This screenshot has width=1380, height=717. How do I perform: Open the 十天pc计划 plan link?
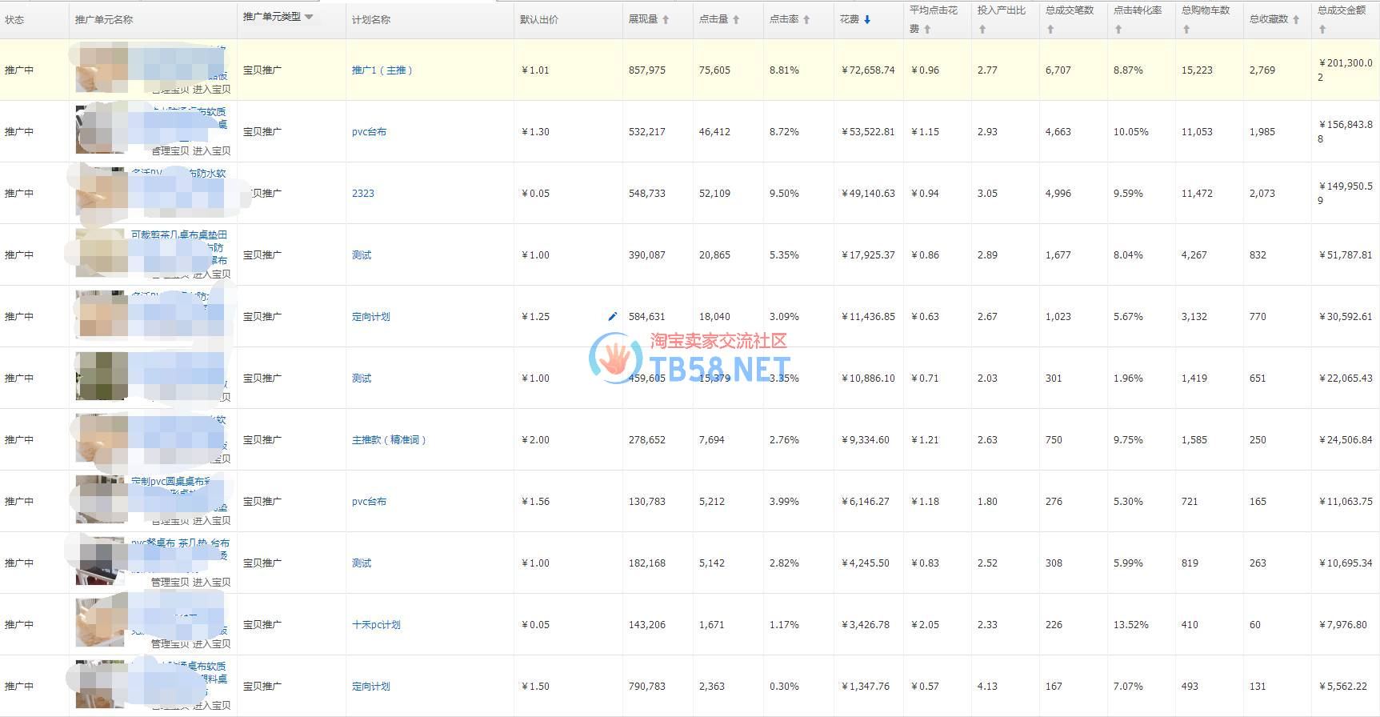(x=376, y=625)
